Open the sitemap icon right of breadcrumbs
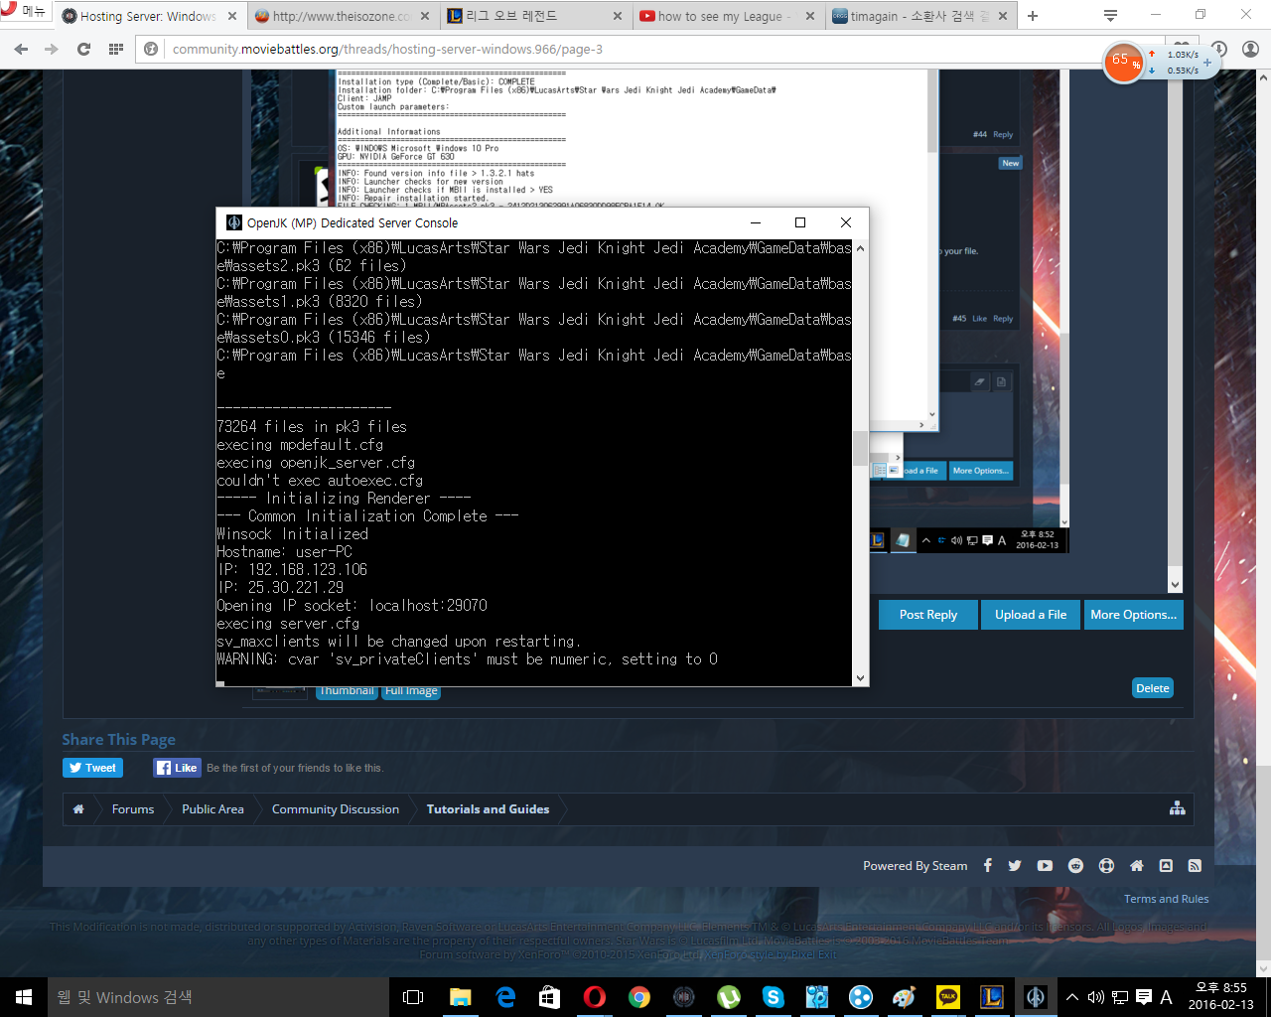Viewport: 1271px width, 1017px height. (1178, 808)
